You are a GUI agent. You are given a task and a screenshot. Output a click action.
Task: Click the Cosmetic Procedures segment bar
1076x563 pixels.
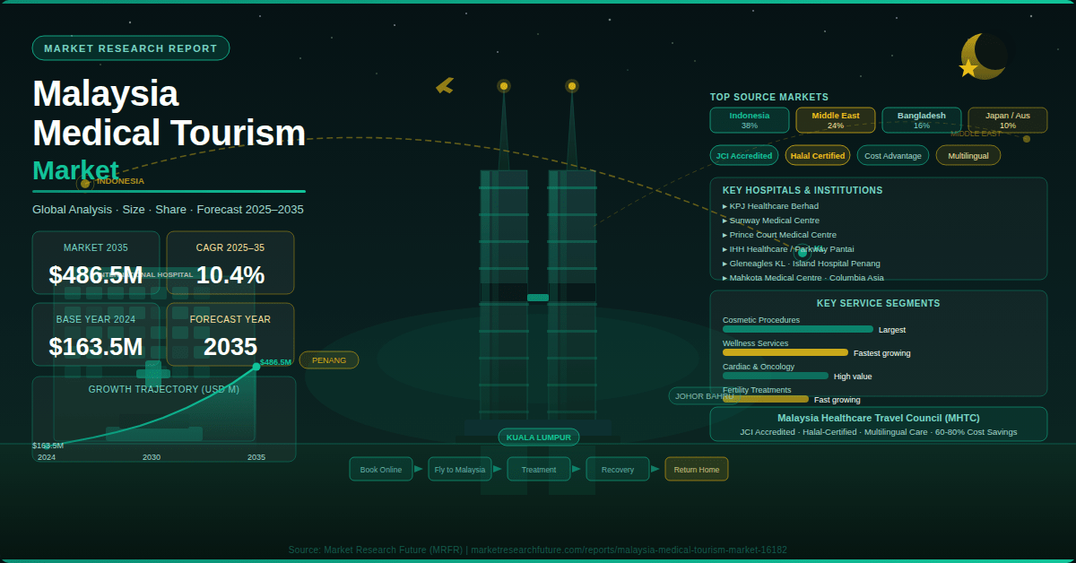(797, 329)
